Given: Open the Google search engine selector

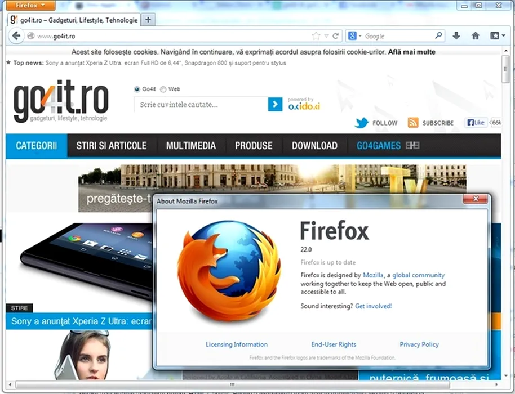Looking at the screenshot, I should (354, 36).
